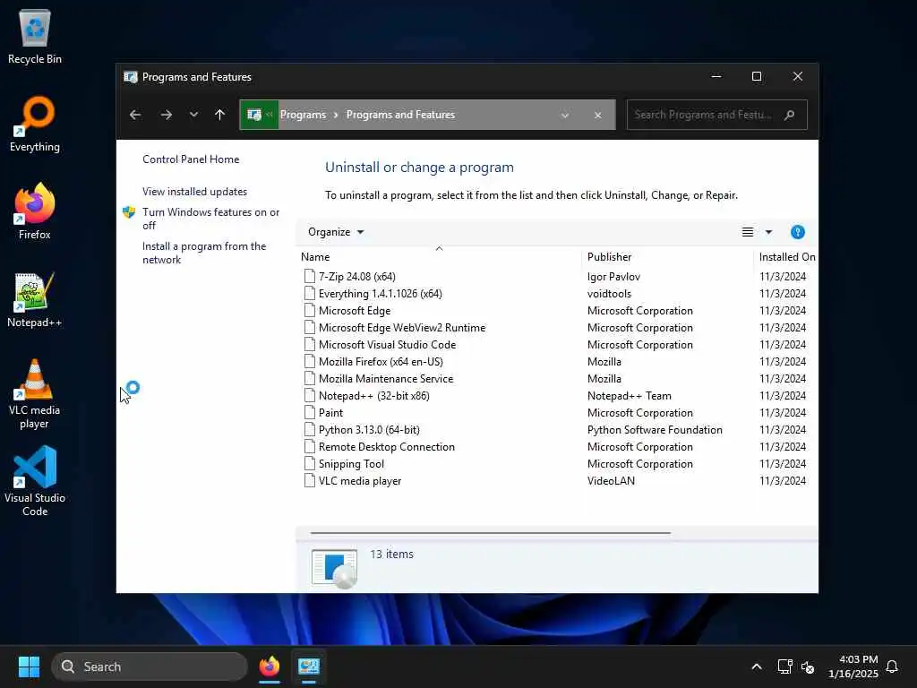Select Mozilla Maintenance Service entry

pos(386,379)
